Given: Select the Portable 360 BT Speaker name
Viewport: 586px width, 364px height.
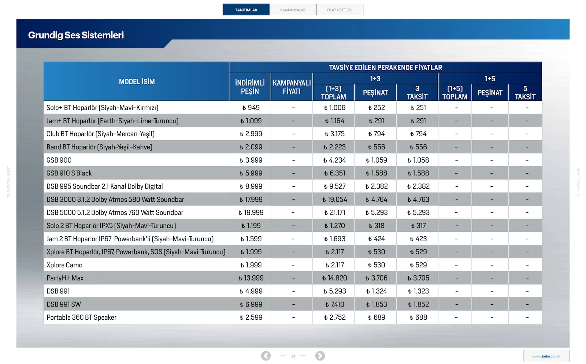Looking at the screenshot, I should click(x=81, y=317).
